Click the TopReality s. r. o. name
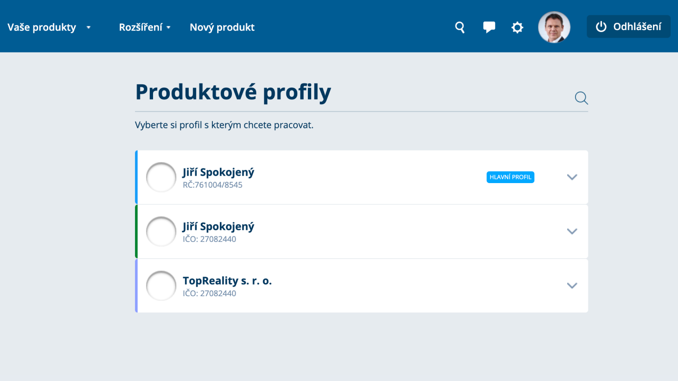678x381 pixels. (227, 280)
